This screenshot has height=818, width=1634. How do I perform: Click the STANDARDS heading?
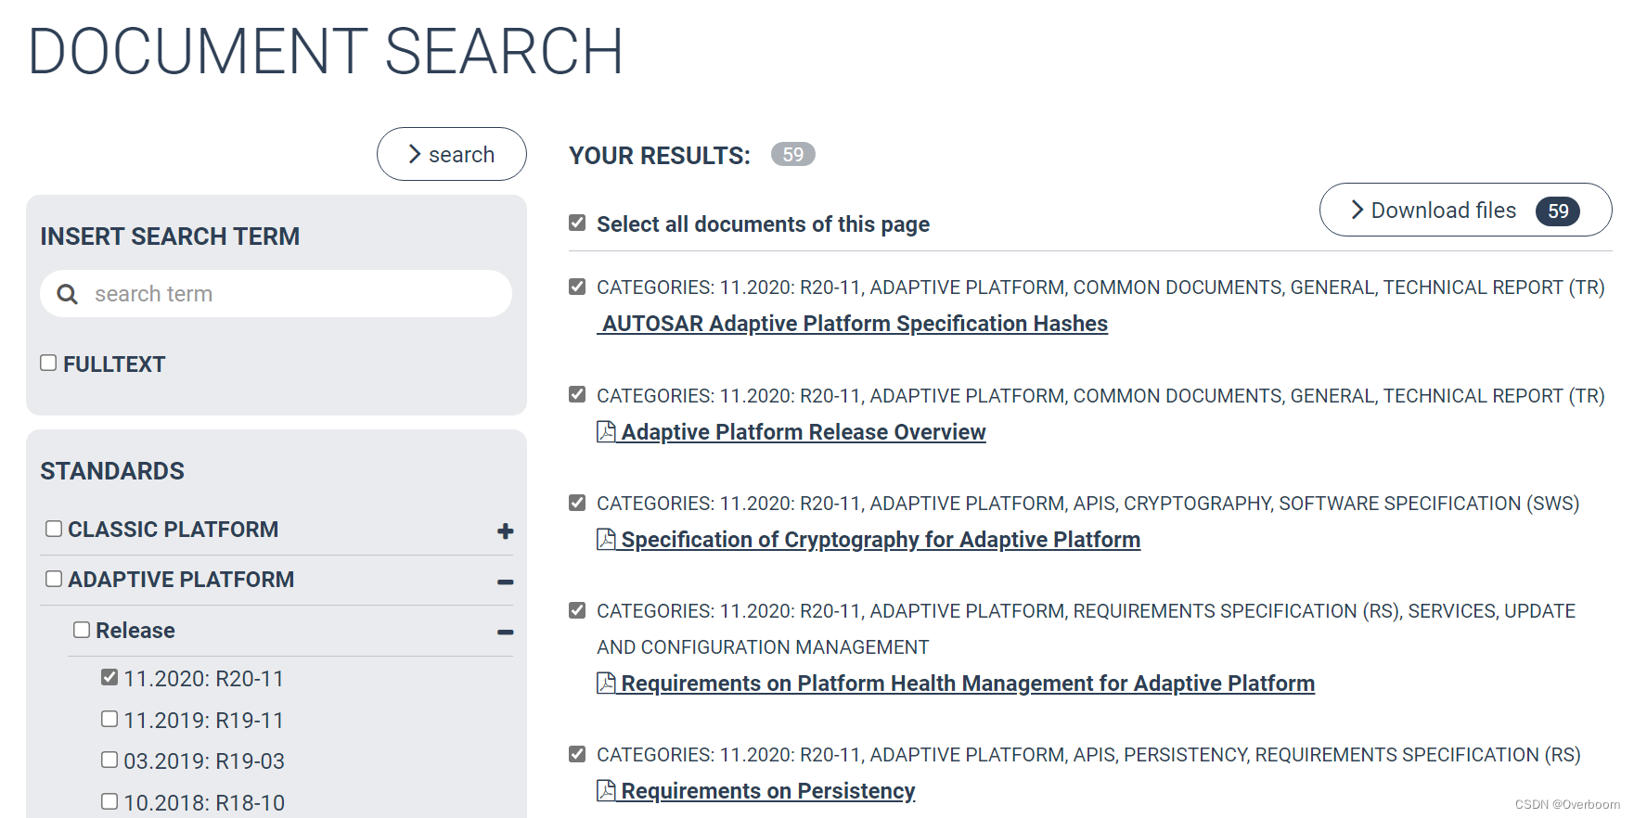pos(112,471)
